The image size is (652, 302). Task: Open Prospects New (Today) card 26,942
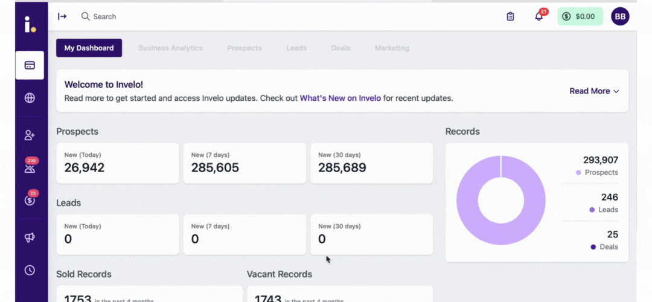pos(118,163)
